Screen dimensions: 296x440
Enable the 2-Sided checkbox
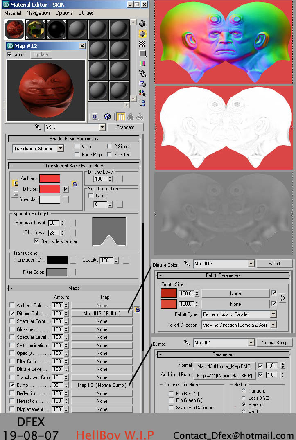coord(109,146)
